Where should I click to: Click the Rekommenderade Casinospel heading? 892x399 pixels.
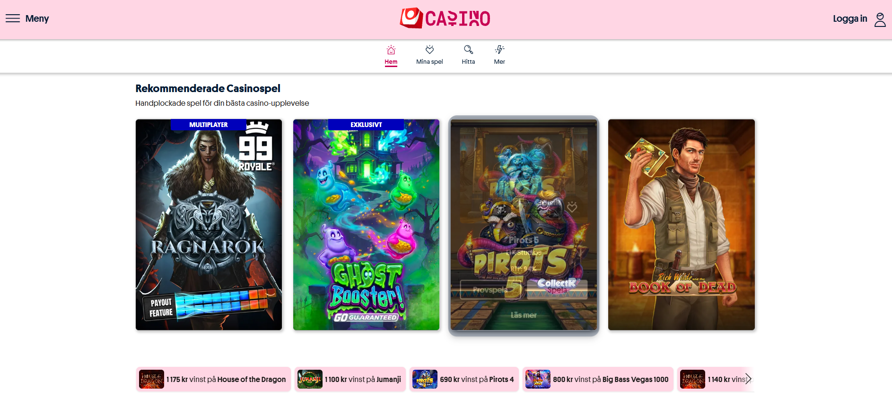[208, 88]
